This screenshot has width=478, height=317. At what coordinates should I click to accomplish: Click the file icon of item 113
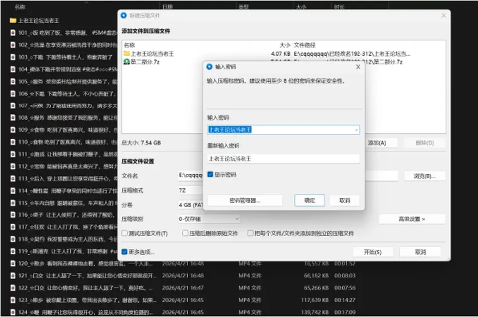(13, 178)
